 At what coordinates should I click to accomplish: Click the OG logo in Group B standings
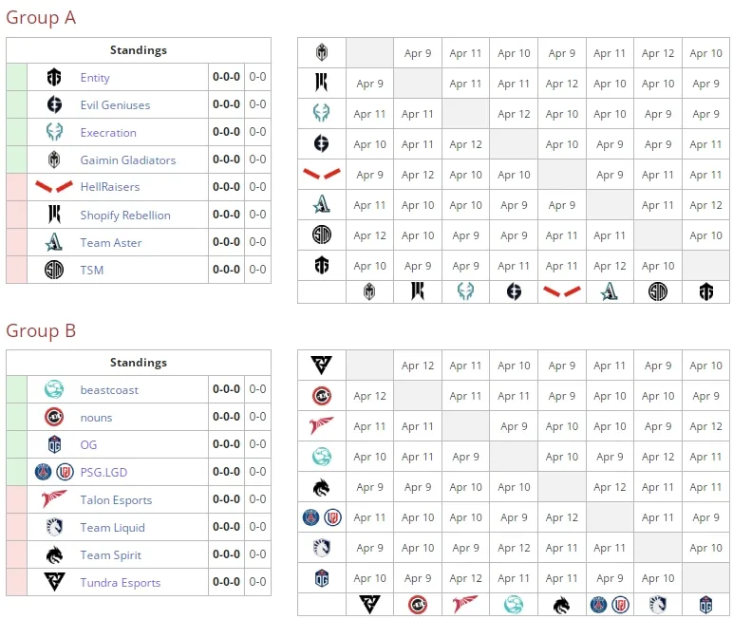(x=55, y=444)
